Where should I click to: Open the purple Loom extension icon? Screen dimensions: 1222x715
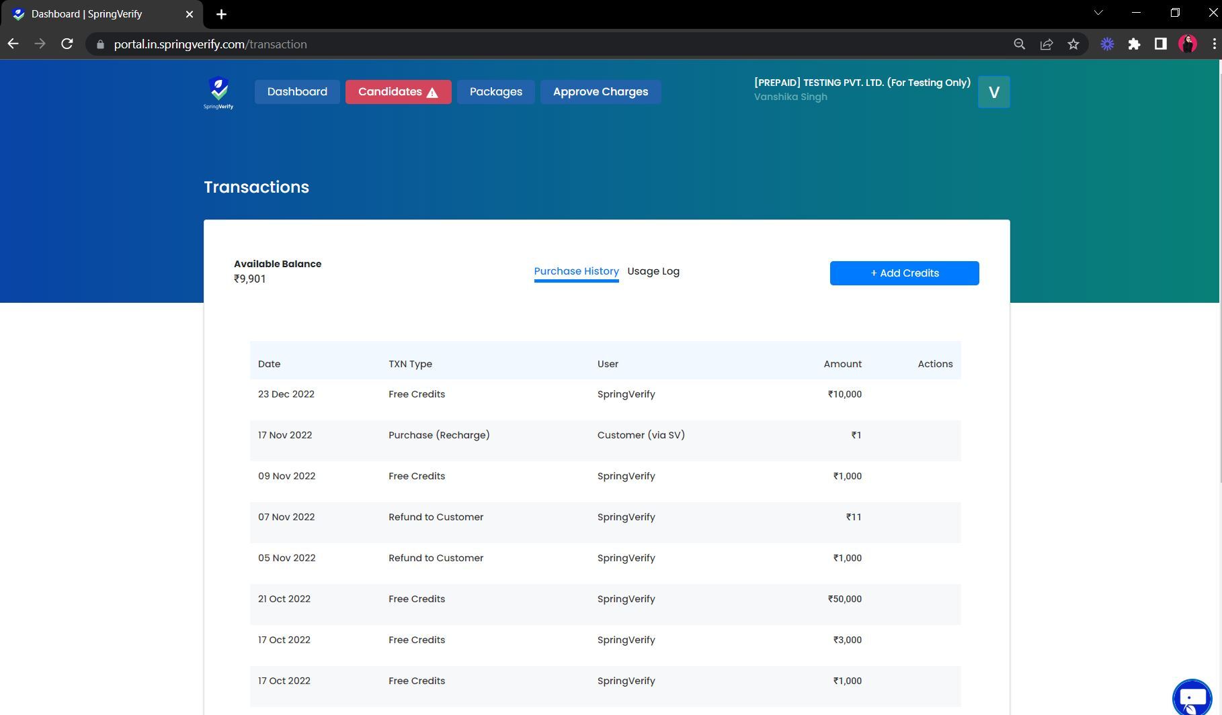click(x=1107, y=44)
